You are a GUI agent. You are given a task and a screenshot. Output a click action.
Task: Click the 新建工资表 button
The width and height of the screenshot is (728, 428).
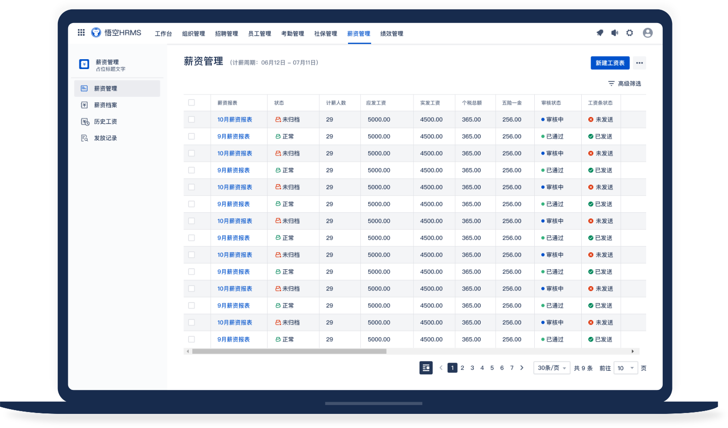pyautogui.click(x=609, y=63)
